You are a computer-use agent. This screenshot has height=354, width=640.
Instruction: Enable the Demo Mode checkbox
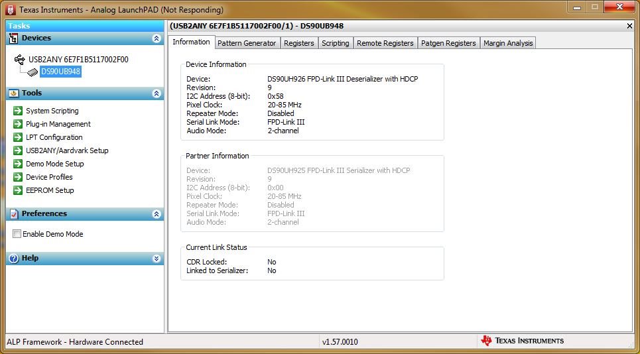pyautogui.click(x=17, y=234)
